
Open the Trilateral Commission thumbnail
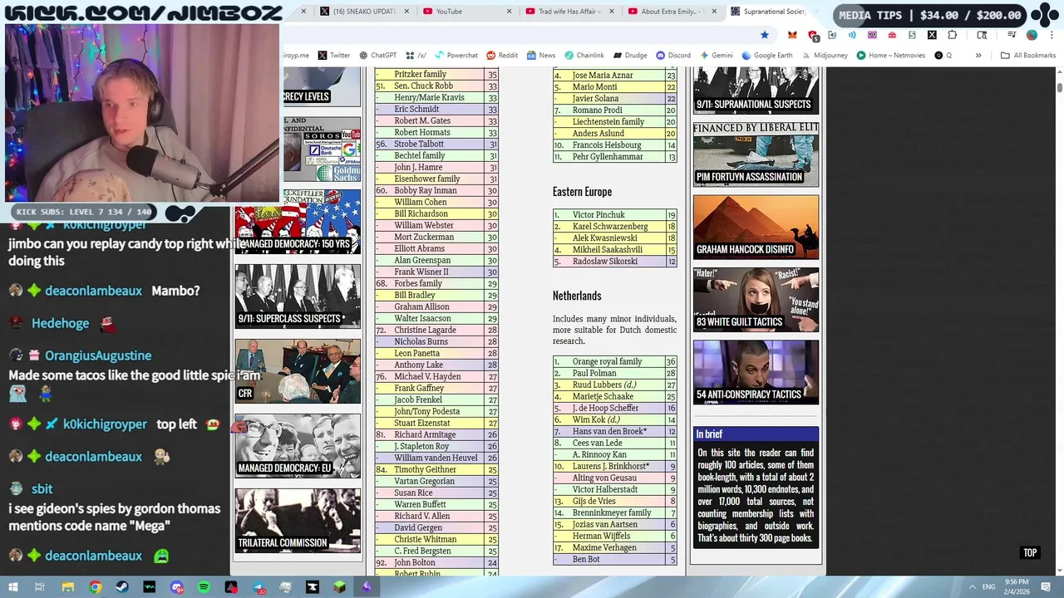tap(298, 520)
